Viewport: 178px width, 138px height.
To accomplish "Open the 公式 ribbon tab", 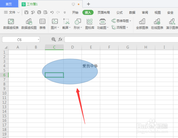I will [119, 12].
